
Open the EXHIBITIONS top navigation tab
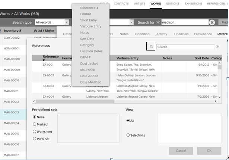tap(193, 4)
